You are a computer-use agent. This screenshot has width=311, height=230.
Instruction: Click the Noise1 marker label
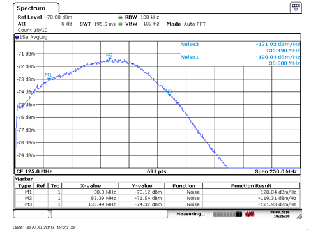[x=190, y=57]
